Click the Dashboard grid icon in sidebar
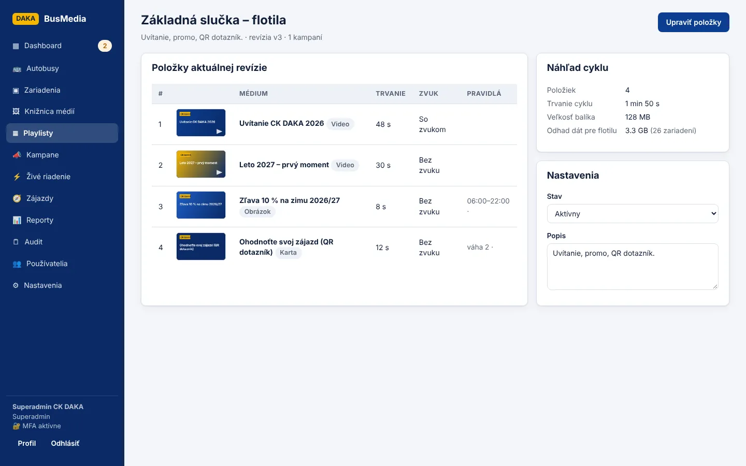This screenshot has width=746, height=466. tap(16, 46)
